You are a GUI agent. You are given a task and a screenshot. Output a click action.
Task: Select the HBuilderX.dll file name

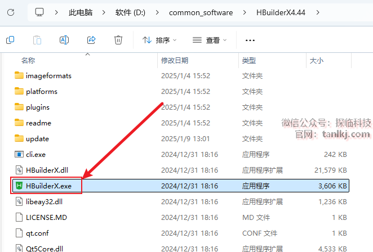[47, 170]
